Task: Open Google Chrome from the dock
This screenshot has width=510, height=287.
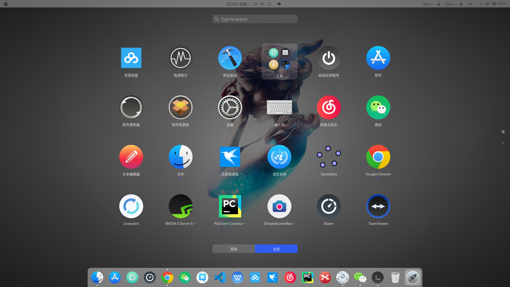Action: (167, 277)
